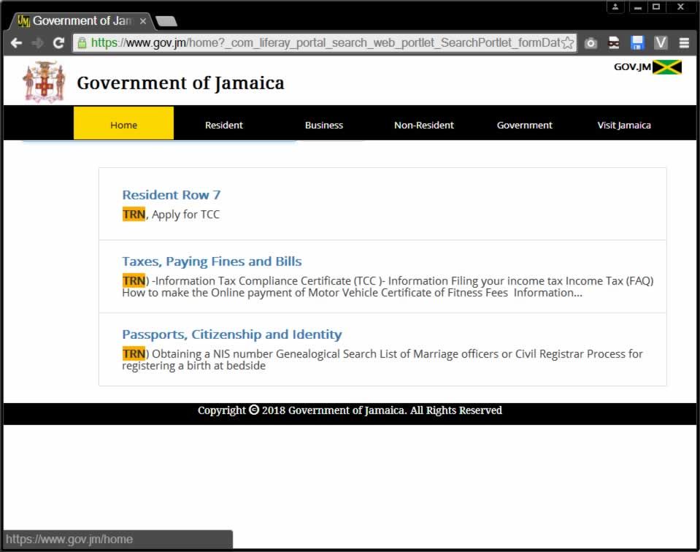
Task: Click the Government of Jamaica site title
Action: tap(180, 83)
